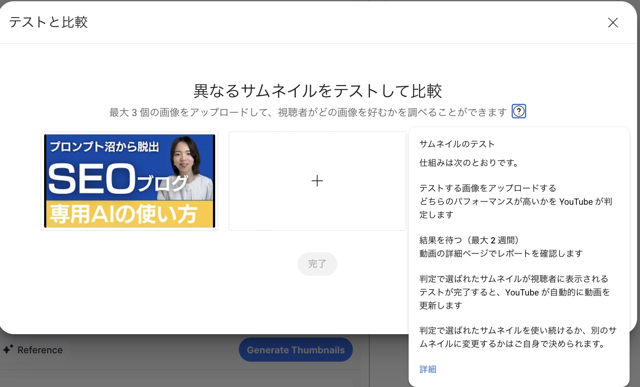
Task: Click the テストと比較 dialog title
Action: tap(48, 22)
